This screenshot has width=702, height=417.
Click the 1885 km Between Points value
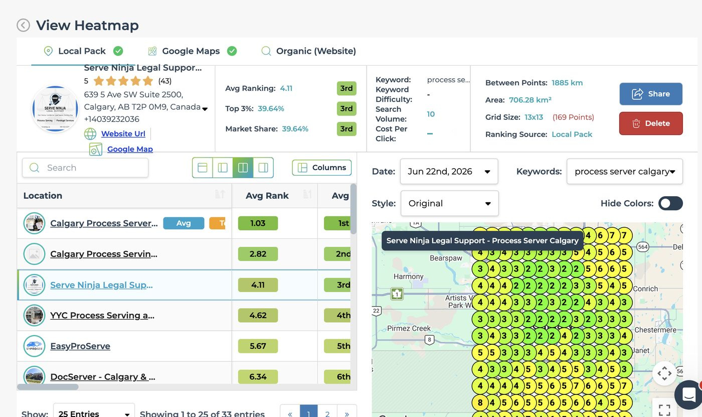click(x=567, y=83)
